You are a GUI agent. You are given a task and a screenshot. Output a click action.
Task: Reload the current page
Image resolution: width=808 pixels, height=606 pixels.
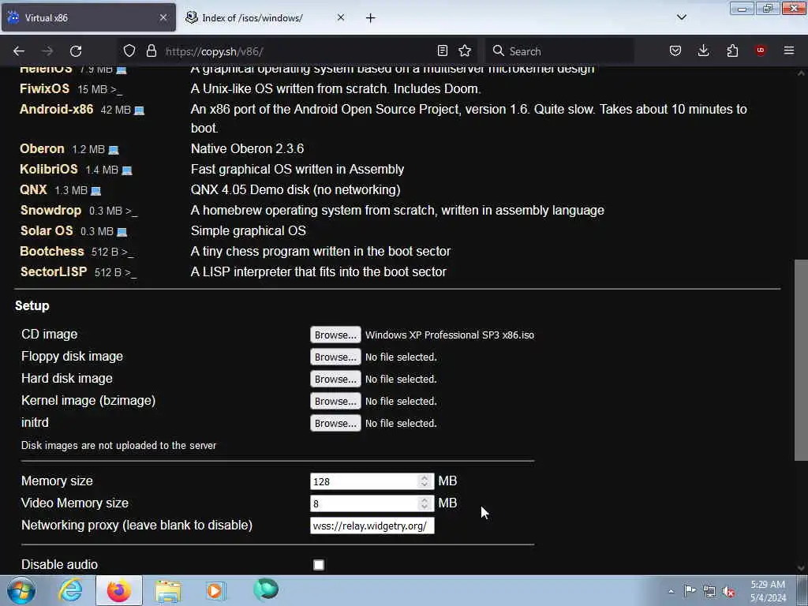(76, 51)
